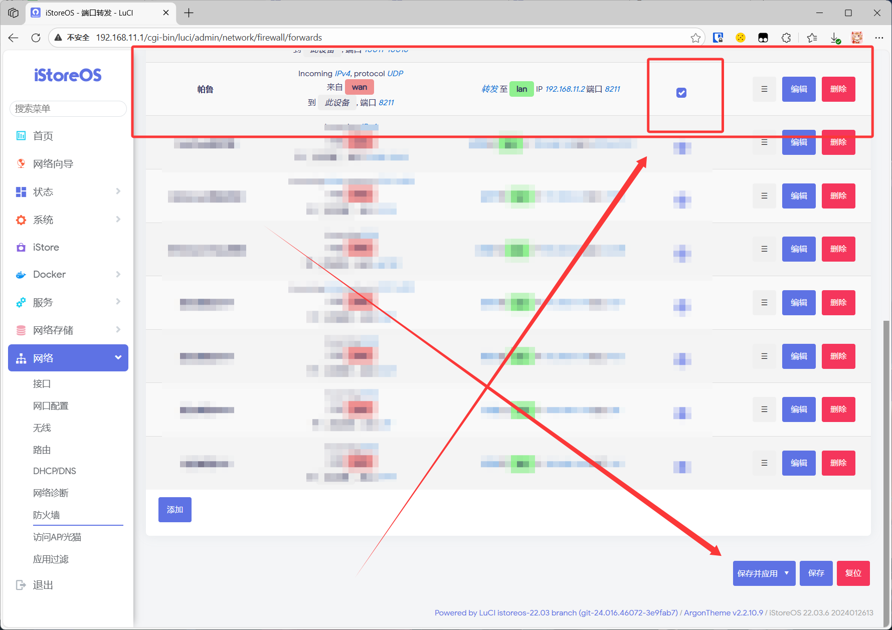
Task: Open the iStore shop icon in sidebar
Action: (x=21, y=248)
